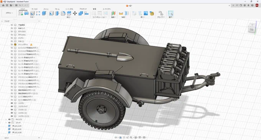Select the Fillet rounded-corner tool
The image size is (261, 140).
(x=63, y=13)
